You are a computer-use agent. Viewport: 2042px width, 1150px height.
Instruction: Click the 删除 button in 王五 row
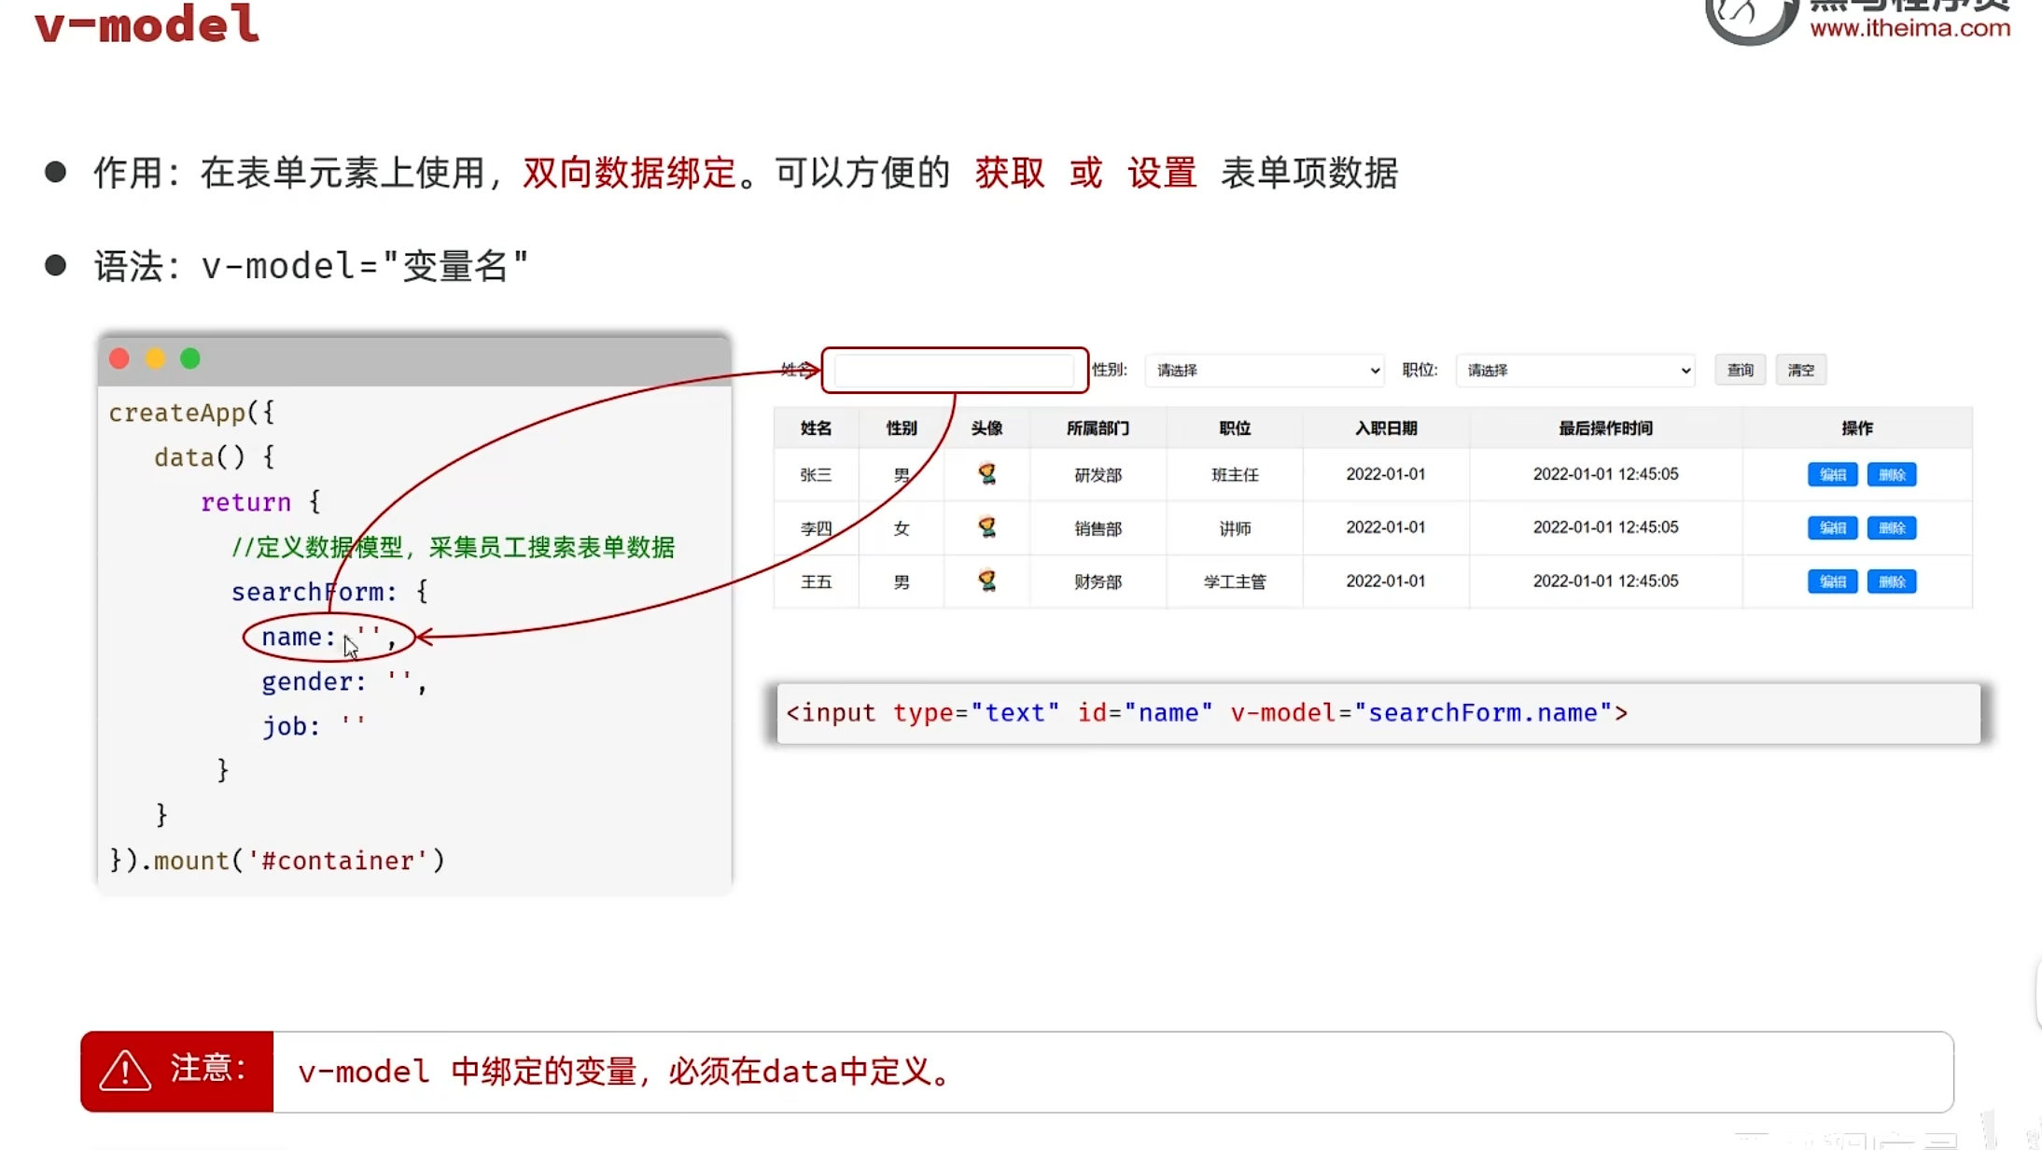(1892, 582)
